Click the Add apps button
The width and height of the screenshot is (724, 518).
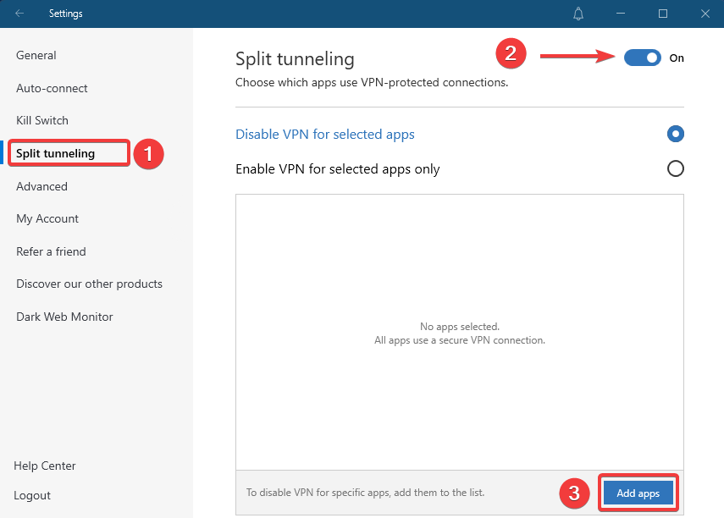point(638,493)
